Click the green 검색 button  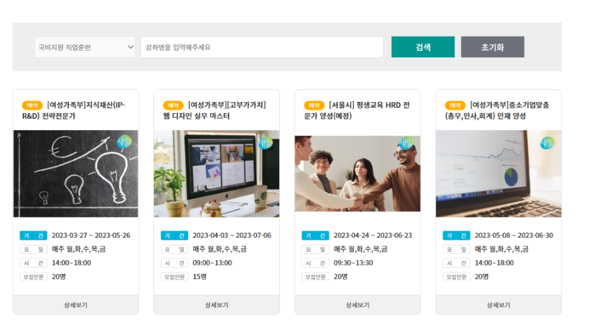423,47
